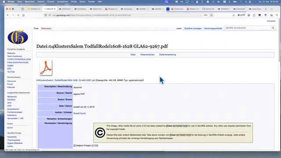Viewport: 281px width, 158px height.
Task: Click the Anmelden login link
Action: [271, 21]
